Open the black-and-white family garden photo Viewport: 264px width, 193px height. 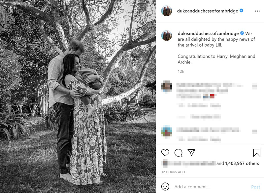[78, 96]
